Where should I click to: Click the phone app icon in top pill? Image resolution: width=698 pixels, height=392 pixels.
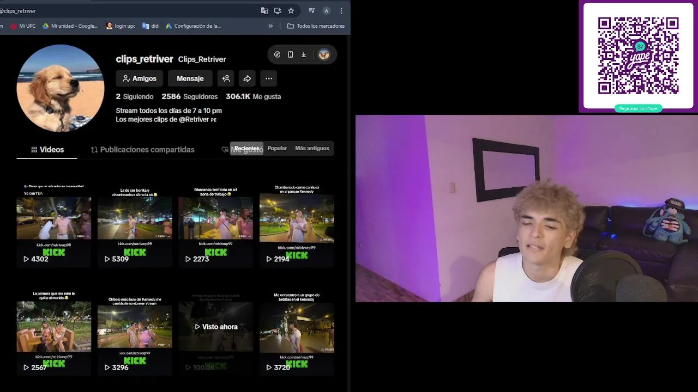(290, 54)
